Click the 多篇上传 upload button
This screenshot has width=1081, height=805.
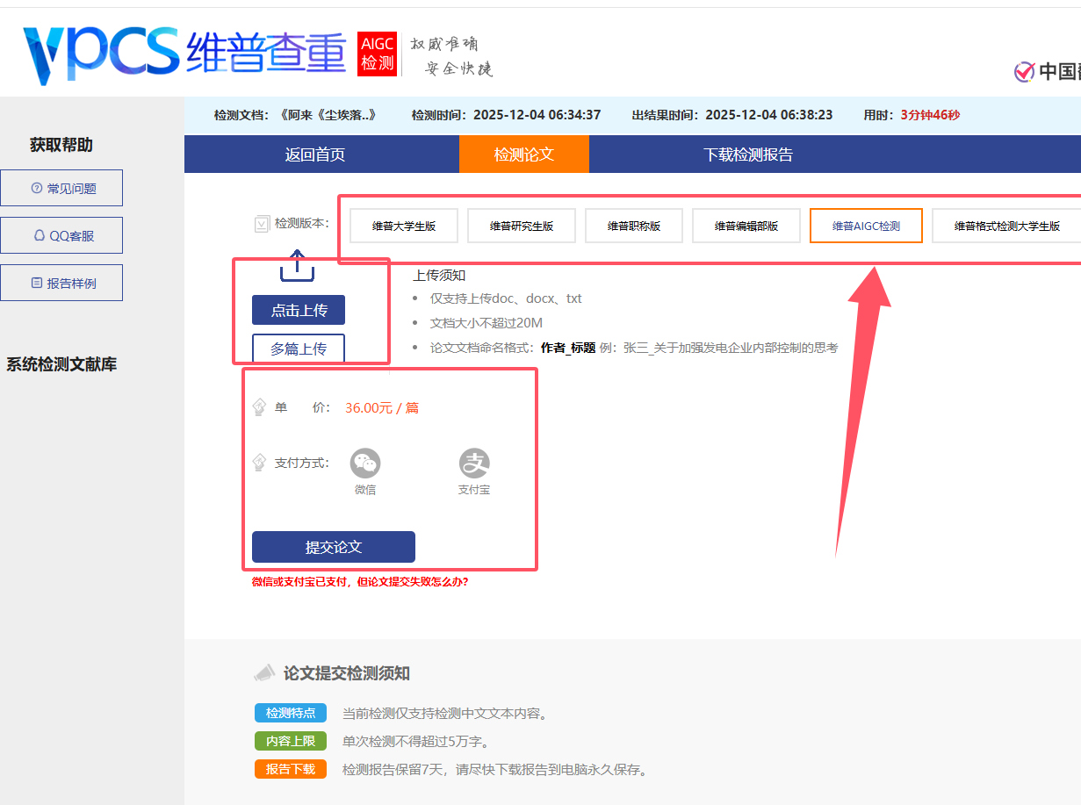pos(298,348)
